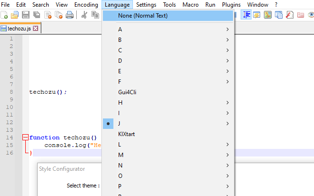Click the Close All documents icon
Image resolution: width=314 pixels, height=196 pixels.
tap(59, 15)
